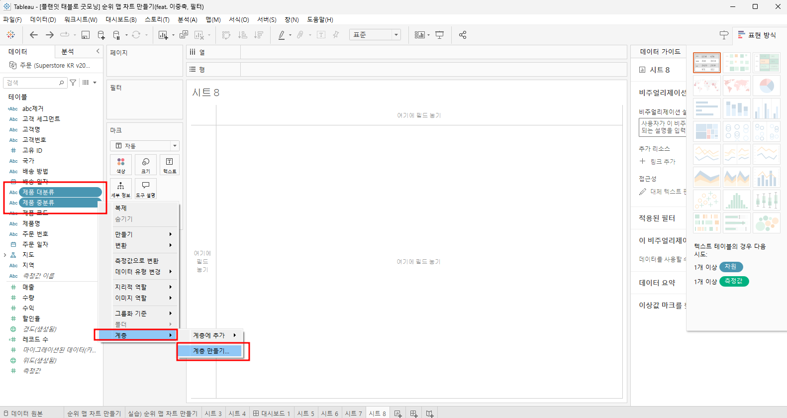
Task: Add a new data source icon
Action: tap(101, 35)
